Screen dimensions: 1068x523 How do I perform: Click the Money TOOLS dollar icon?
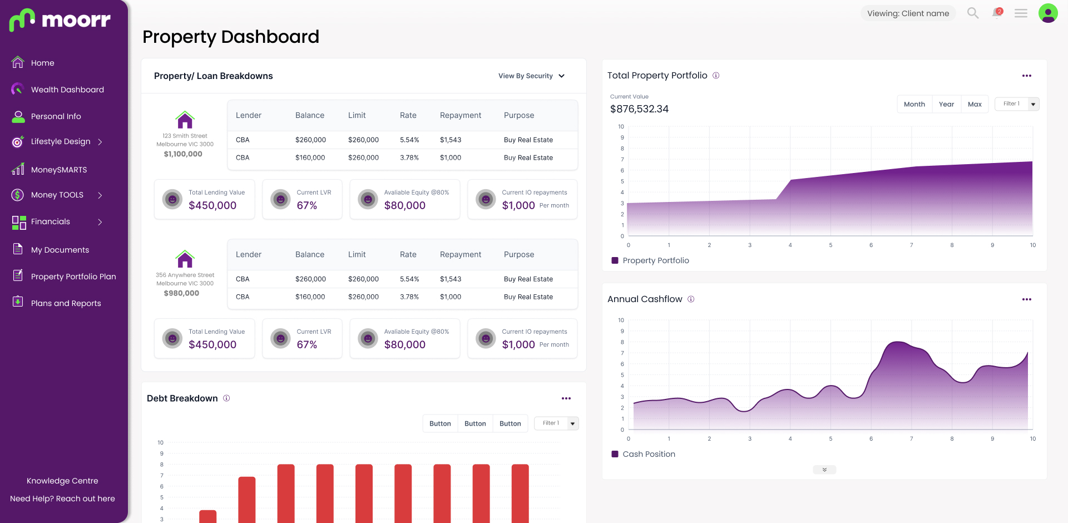click(18, 195)
